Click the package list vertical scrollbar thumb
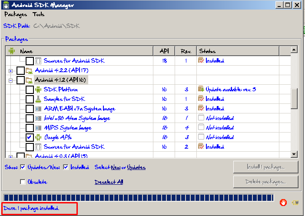305x216 pixels. point(294,99)
